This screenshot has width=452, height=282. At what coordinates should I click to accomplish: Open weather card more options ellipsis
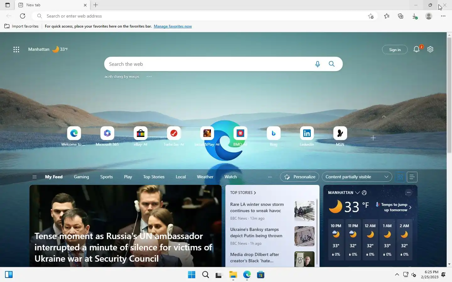(408, 192)
